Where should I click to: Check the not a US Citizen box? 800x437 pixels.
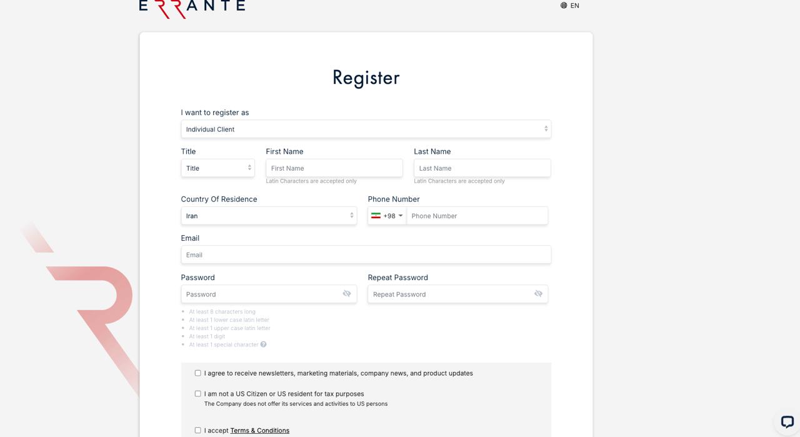[198, 394]
